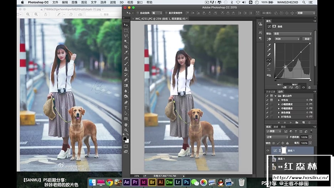The height and width of the screenshot is (188, 334).
Task: Choose draw curve pencil icon
Action: click(x=269, y=65)
